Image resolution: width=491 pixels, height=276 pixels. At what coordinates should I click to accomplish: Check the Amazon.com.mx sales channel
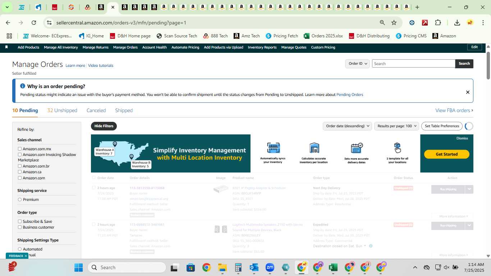tap(20, 149)
